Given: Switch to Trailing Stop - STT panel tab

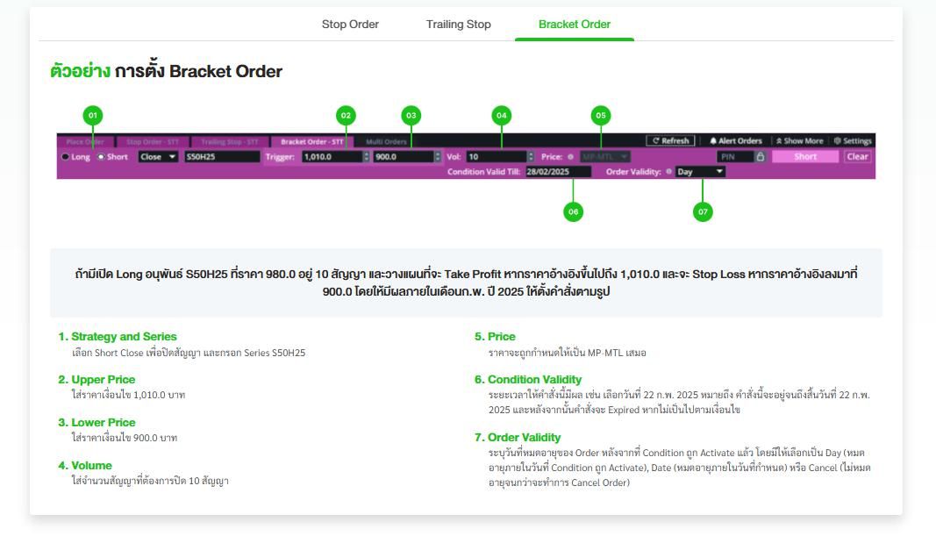Looking at the screenshot, I should point(229,141).
